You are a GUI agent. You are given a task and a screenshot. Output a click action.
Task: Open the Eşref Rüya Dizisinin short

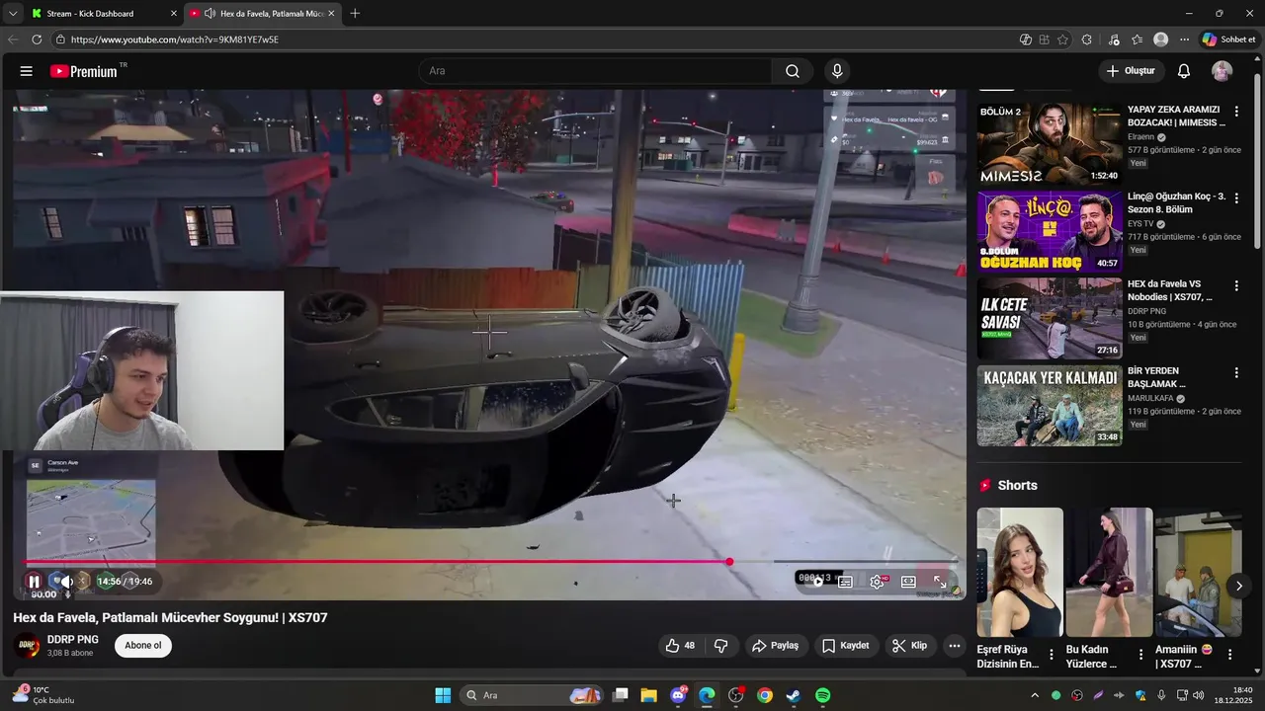pyautogui.click(x=1020, y=572)
